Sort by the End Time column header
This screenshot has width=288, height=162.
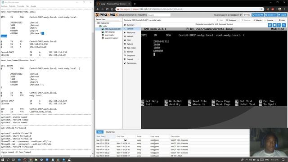[126, 136]
